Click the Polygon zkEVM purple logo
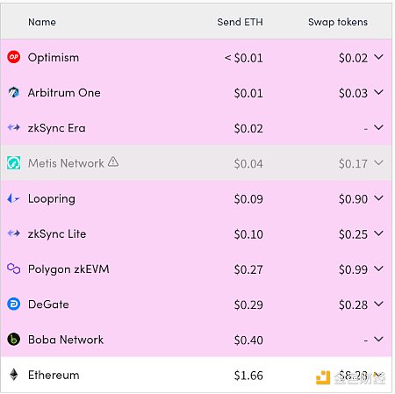Screen dimensions: 395x394 [x=13, y=269]
